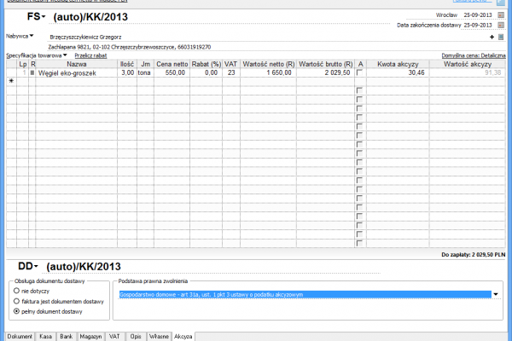Open Podstawa prawna zwolnienia combo box
Screen dimensions: 512x341
click(496, 294)
